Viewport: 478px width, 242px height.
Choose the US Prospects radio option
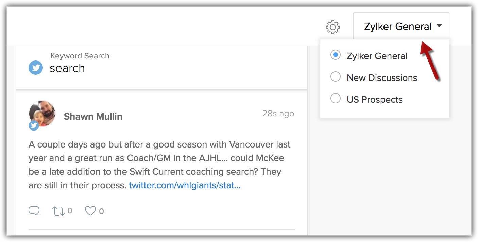(336, 99)
